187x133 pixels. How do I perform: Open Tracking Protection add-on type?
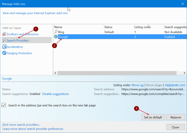[19, 53]
